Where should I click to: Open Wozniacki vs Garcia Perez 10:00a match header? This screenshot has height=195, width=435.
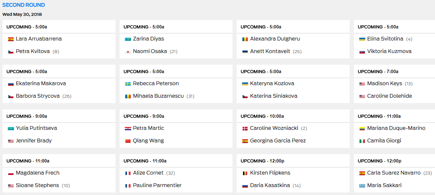tap(293, 116)
